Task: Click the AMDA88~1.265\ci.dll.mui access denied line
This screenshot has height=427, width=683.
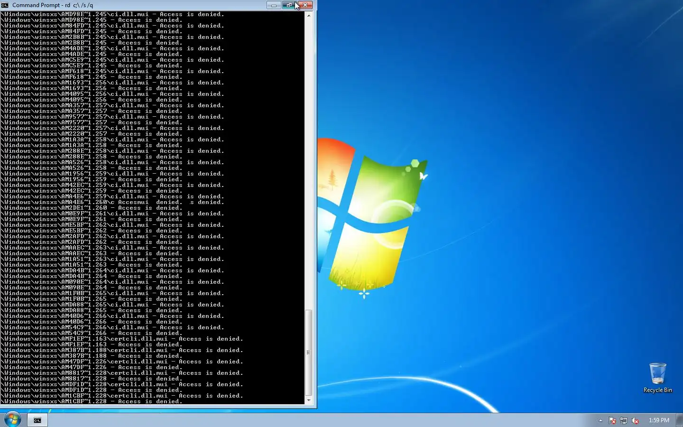Action: 112,305
